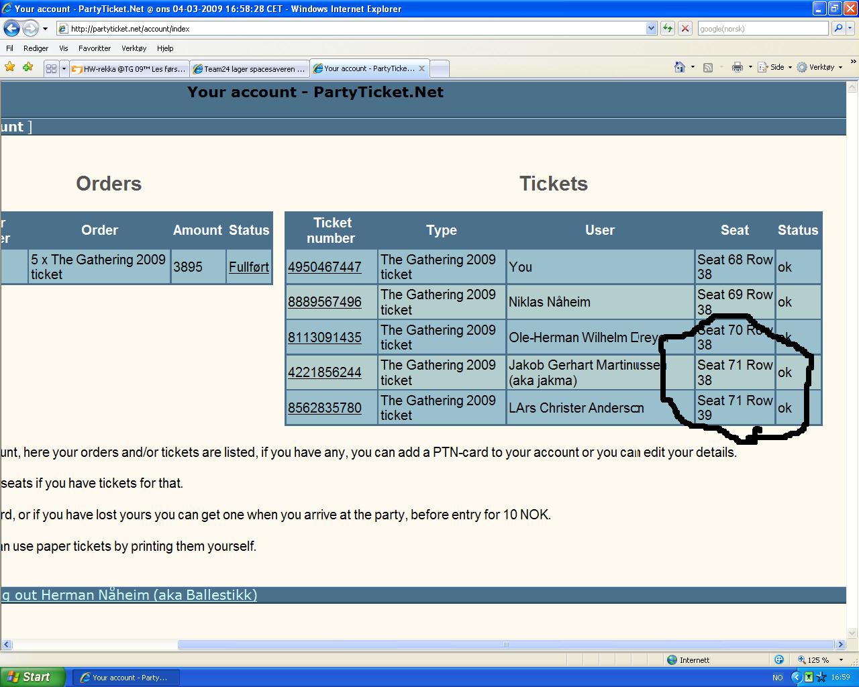This screenshot has width=859, height=687.
Task: Open ticket number 8889567496
Action: (325, 302)
